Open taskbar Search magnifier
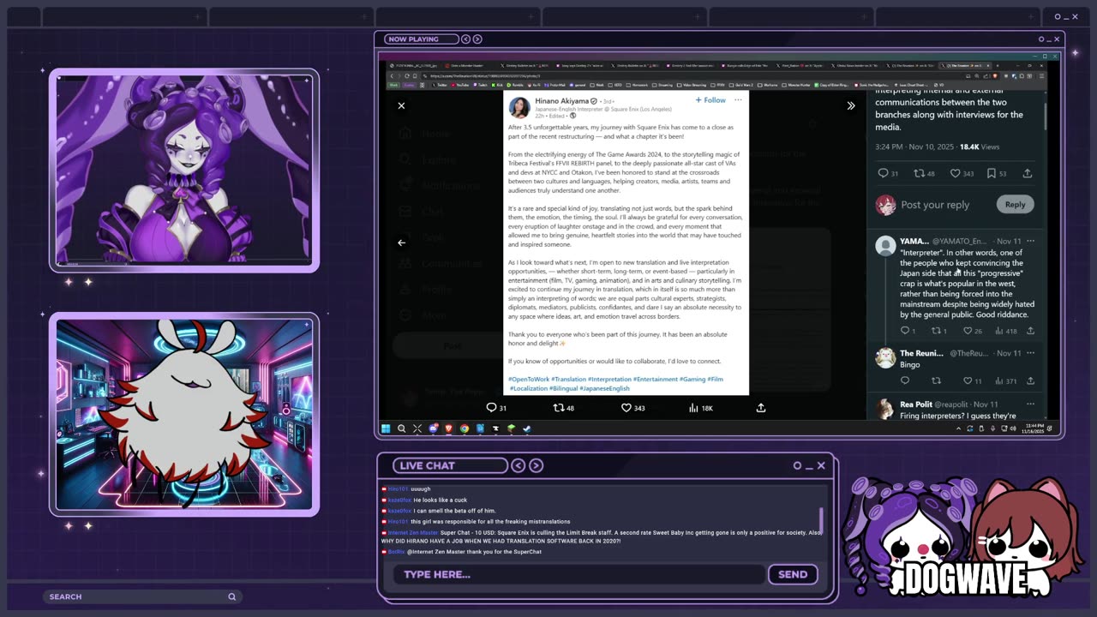Viewport: 1097px width, 617px height. point(401,428)
